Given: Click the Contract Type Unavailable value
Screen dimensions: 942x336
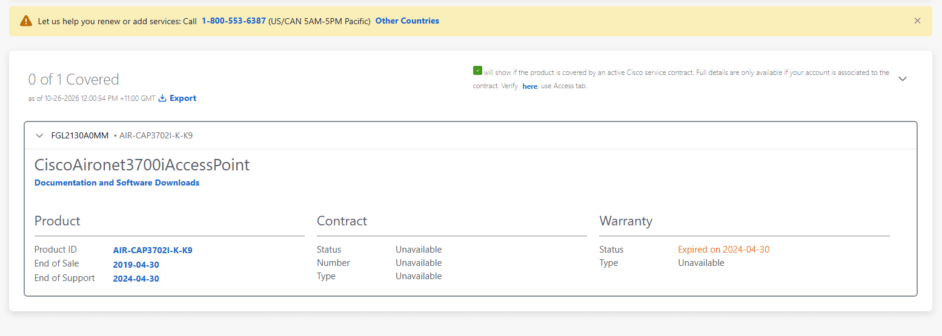Looking at the screenshot, I should (x=419, y=276).
